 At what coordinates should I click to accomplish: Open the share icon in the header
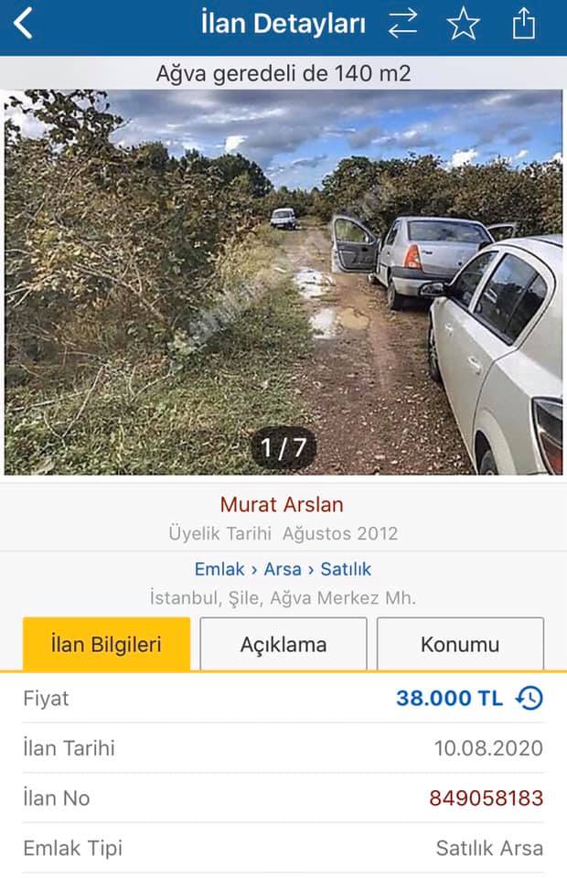point(524,24)
